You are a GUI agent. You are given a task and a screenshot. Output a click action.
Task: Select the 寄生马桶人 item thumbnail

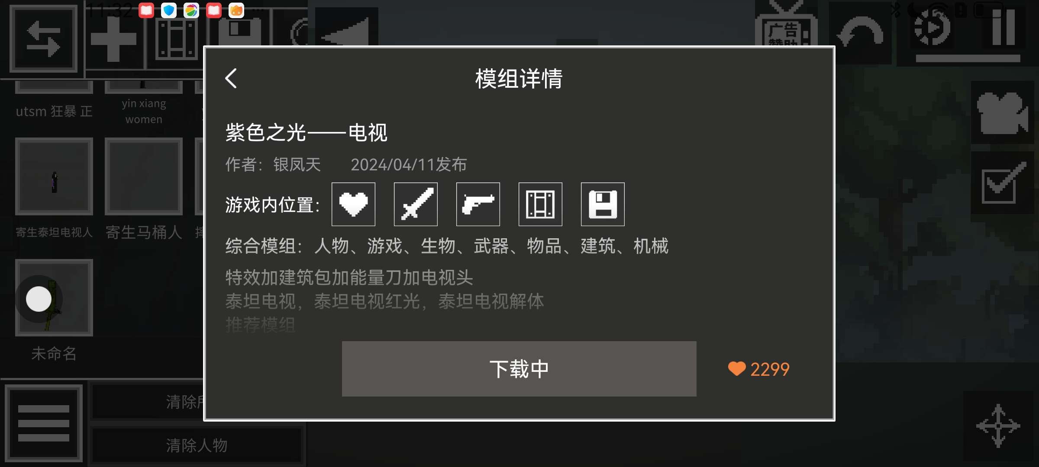coord(144,176)
